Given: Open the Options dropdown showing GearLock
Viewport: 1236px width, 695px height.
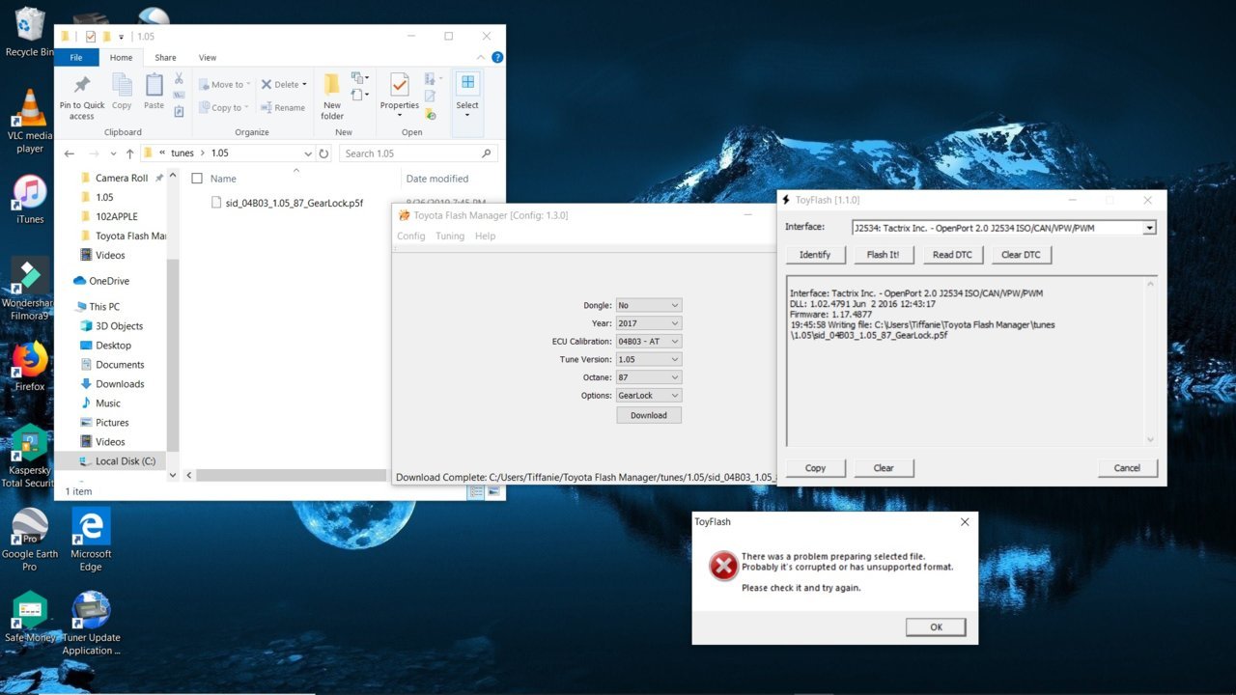Looking at the screenshot, I should [x=649, y=395].
